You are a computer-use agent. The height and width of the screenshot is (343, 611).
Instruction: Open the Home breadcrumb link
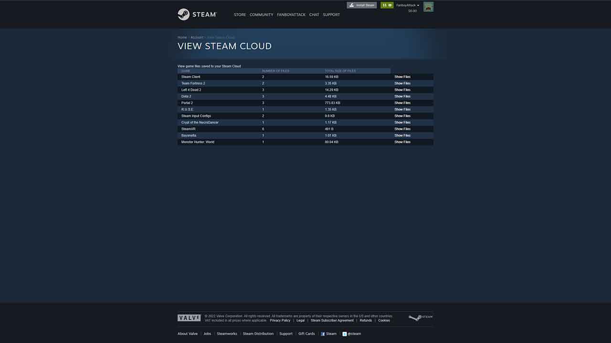[182, 37]
